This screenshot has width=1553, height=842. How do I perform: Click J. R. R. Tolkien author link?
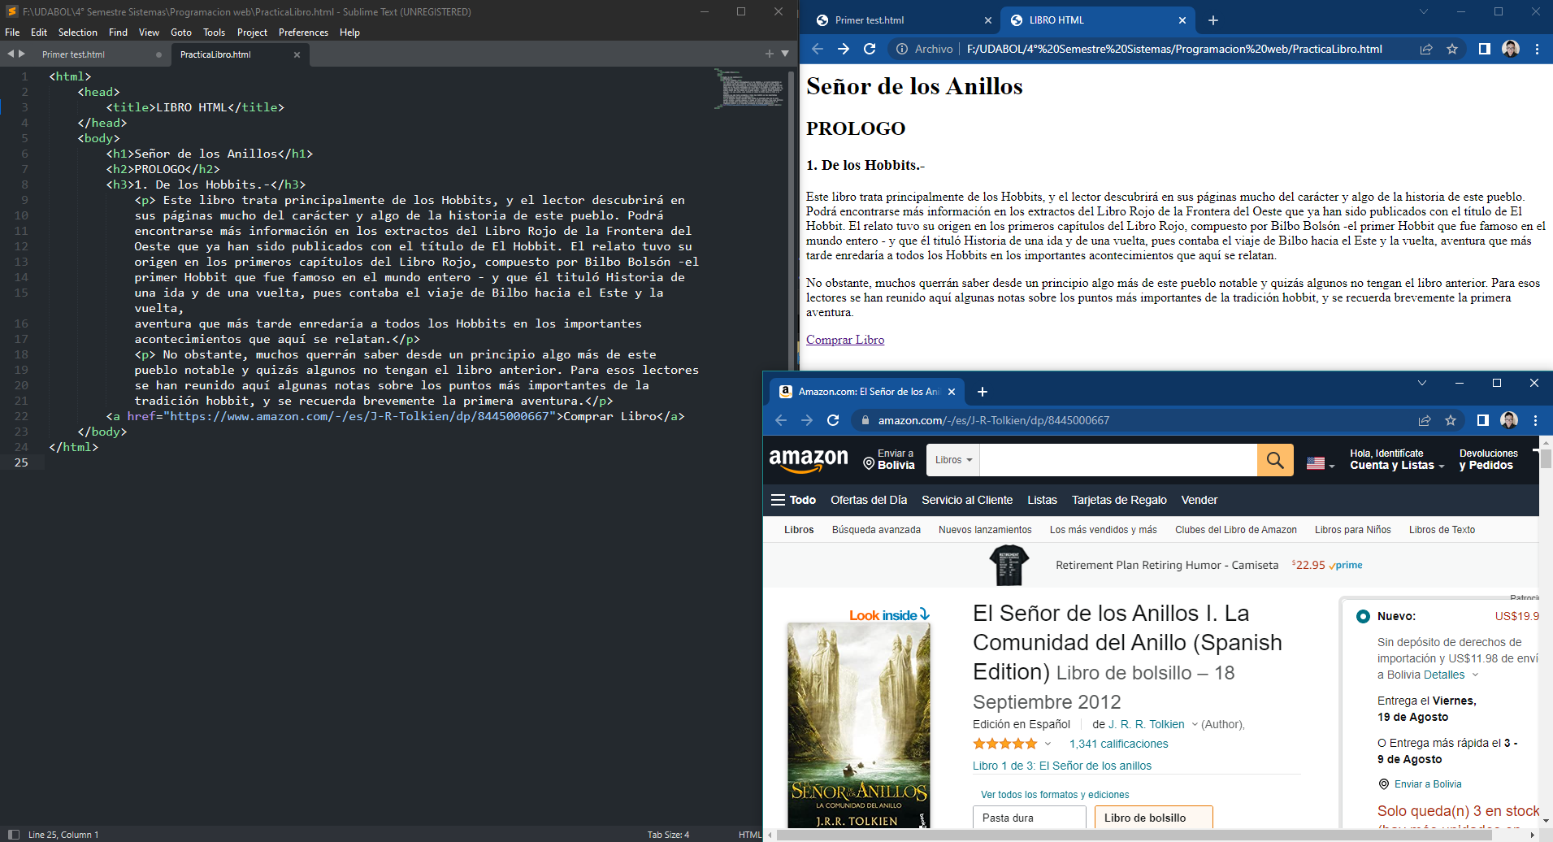tap(1147, 724)
